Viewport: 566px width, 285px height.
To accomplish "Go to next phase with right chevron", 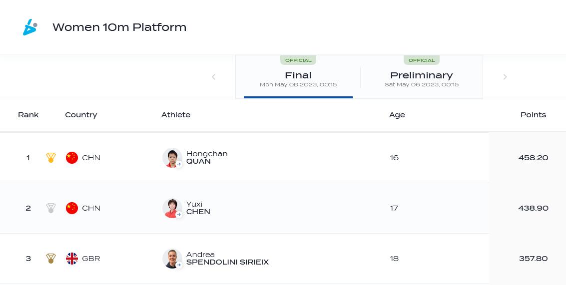I will tap(505, 77).
